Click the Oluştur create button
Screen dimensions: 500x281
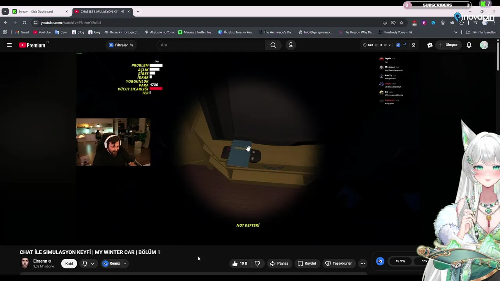(448, 45)
